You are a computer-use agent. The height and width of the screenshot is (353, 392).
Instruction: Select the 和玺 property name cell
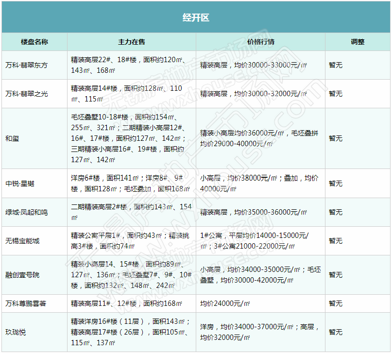tap(12, 138)
